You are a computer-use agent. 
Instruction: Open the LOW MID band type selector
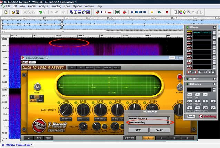100,119
